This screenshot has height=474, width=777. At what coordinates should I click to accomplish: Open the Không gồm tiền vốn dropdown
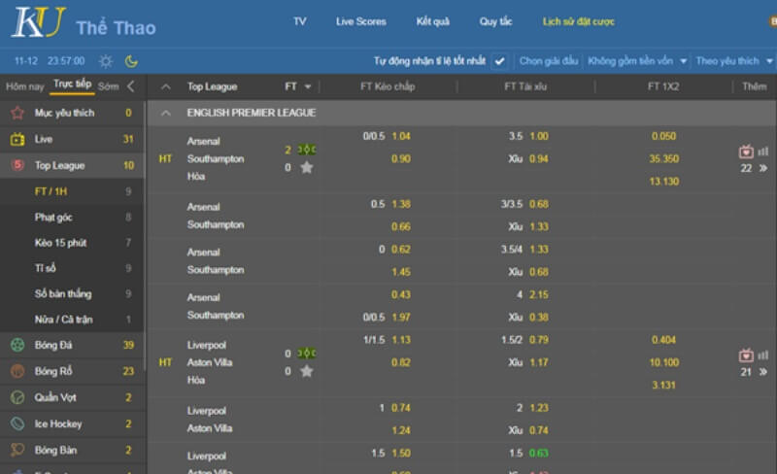coord(637,61)
